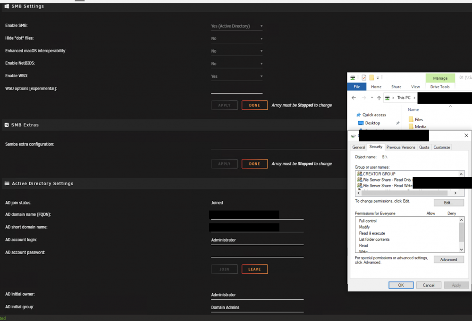Image resolution: width=472 pixels, height=321 pixels.
Task: Click the group list up scroll arrow
Action: click(x=461, y=174)
